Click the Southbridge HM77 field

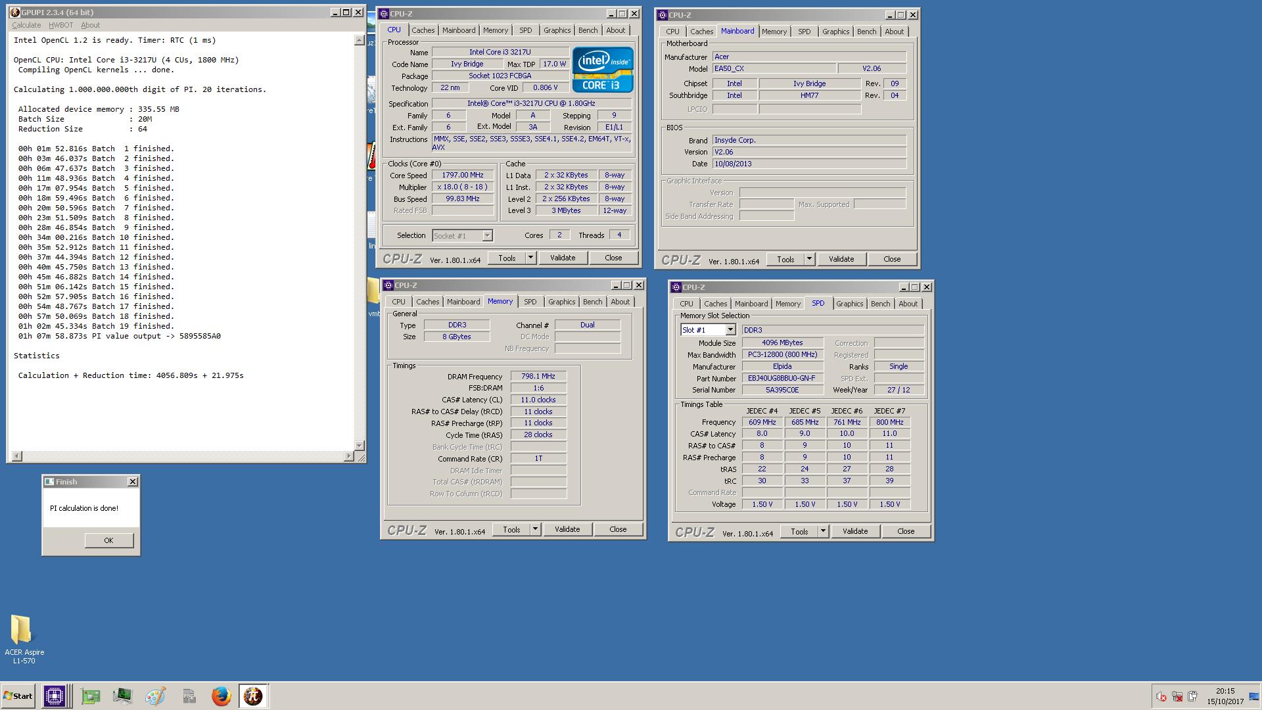pyautogui.click(x=809, y=96)
